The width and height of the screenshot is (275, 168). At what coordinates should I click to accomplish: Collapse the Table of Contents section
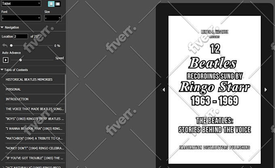click(2, 70)
